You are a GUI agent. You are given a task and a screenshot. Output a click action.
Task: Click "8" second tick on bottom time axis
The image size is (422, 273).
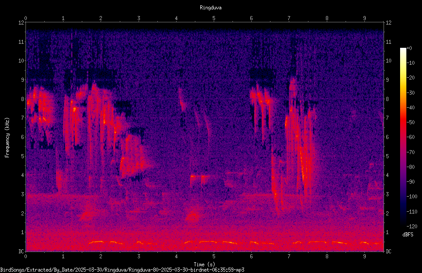click(327, 256)
